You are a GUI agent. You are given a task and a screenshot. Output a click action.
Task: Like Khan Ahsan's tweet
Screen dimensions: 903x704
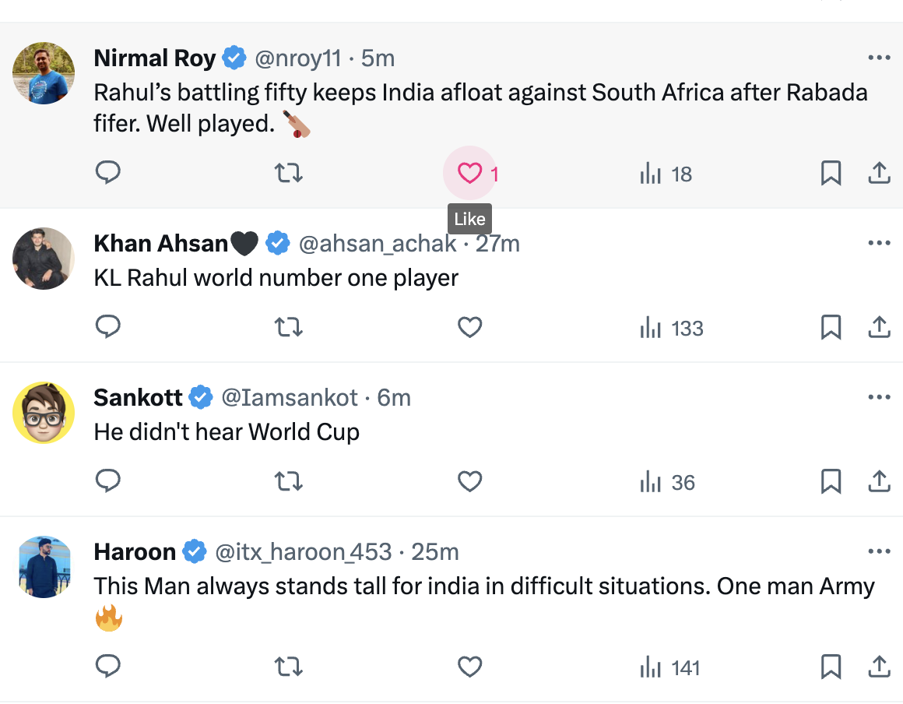[x=469, y=327]
